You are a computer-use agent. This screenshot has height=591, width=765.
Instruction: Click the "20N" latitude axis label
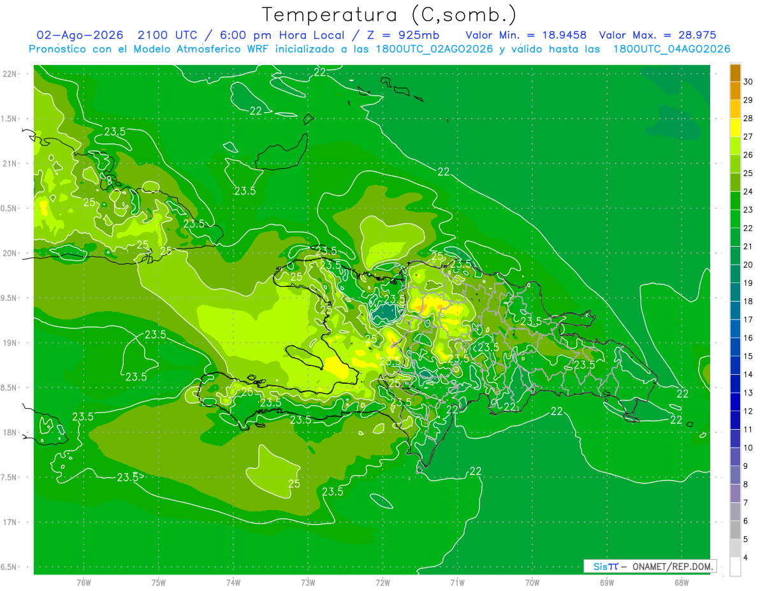coord(11,253)
